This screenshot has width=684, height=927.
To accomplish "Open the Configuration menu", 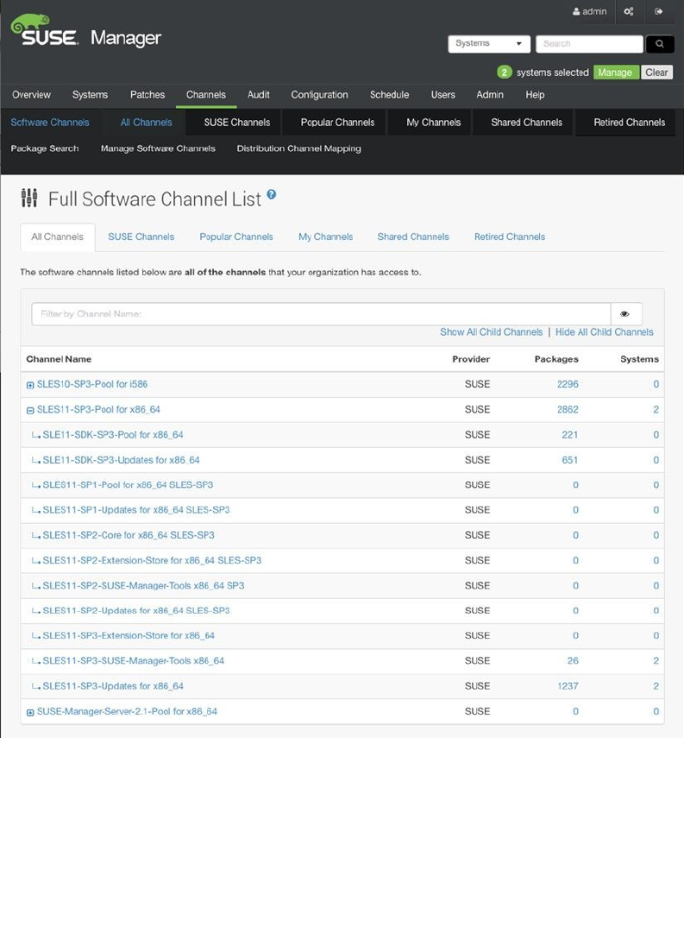I will click(x=319, y=95).
